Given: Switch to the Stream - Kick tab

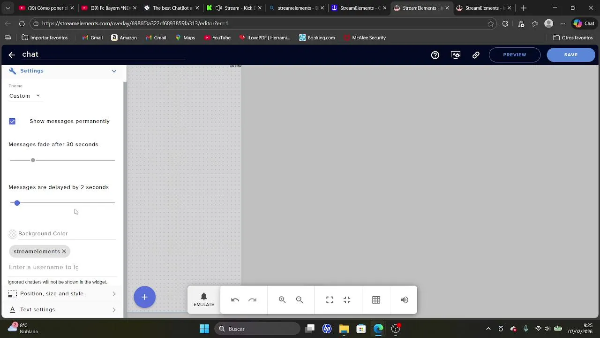Looking at the screenshot, I should [234, 8].
